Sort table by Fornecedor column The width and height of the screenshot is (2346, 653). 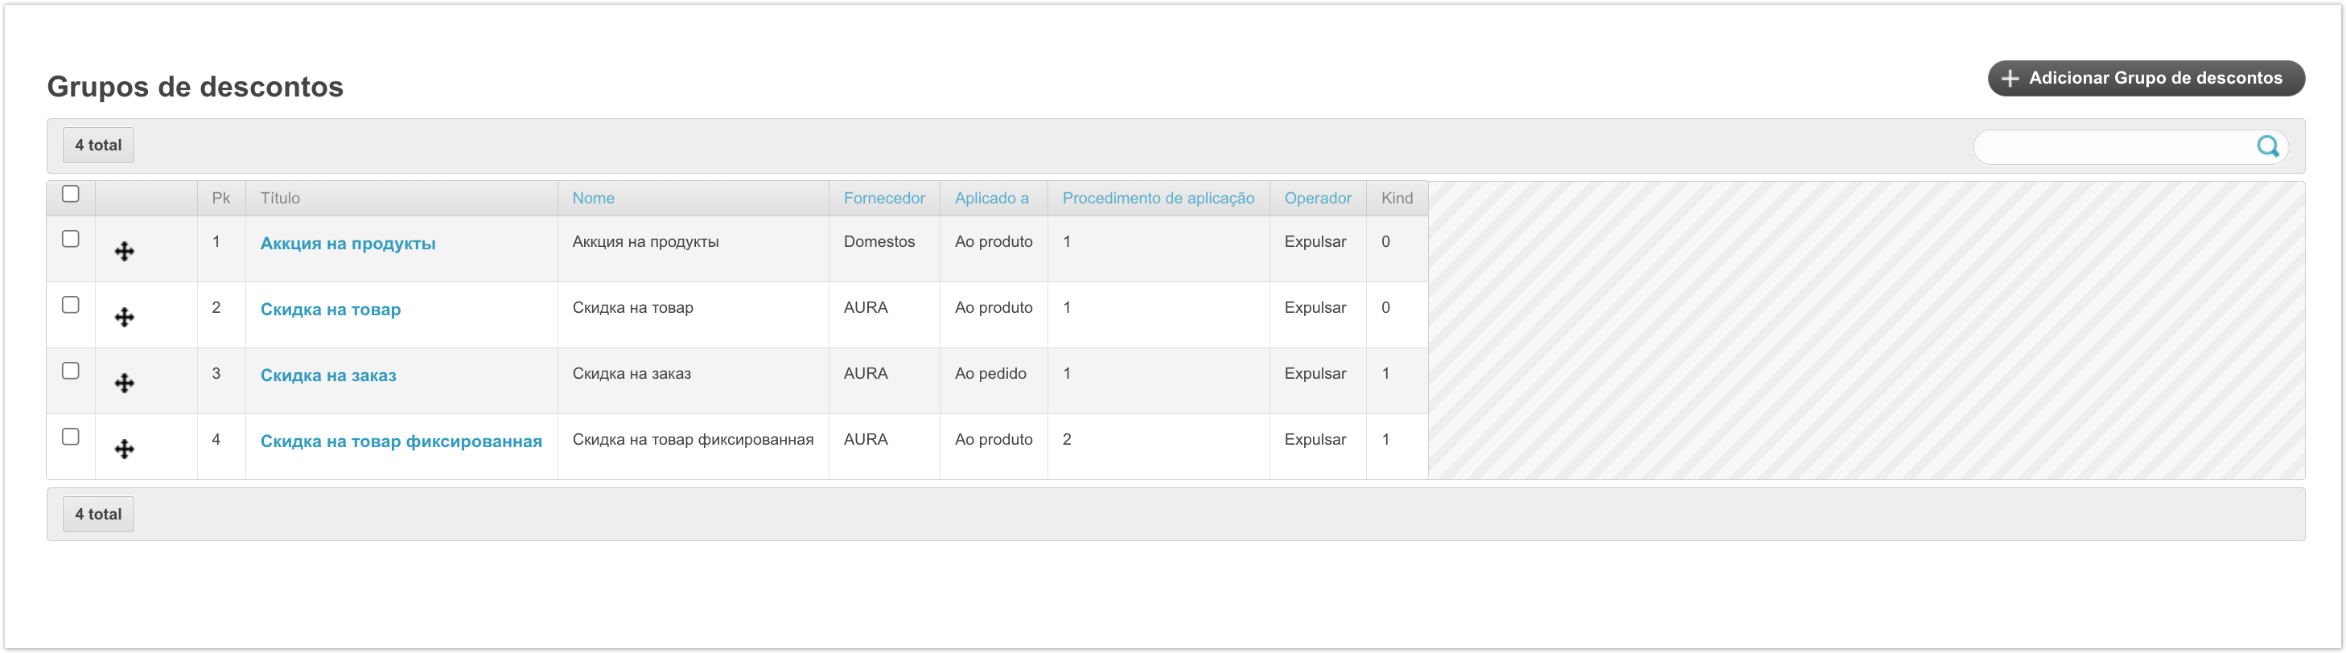pyautogui.click(x=883, y=199)
